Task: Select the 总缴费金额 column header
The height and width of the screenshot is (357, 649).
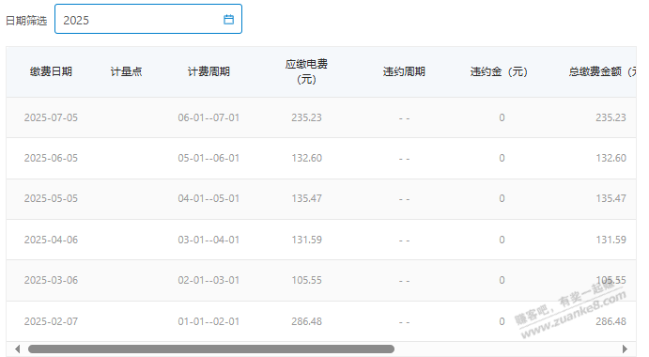Action: tap(602, 71)
